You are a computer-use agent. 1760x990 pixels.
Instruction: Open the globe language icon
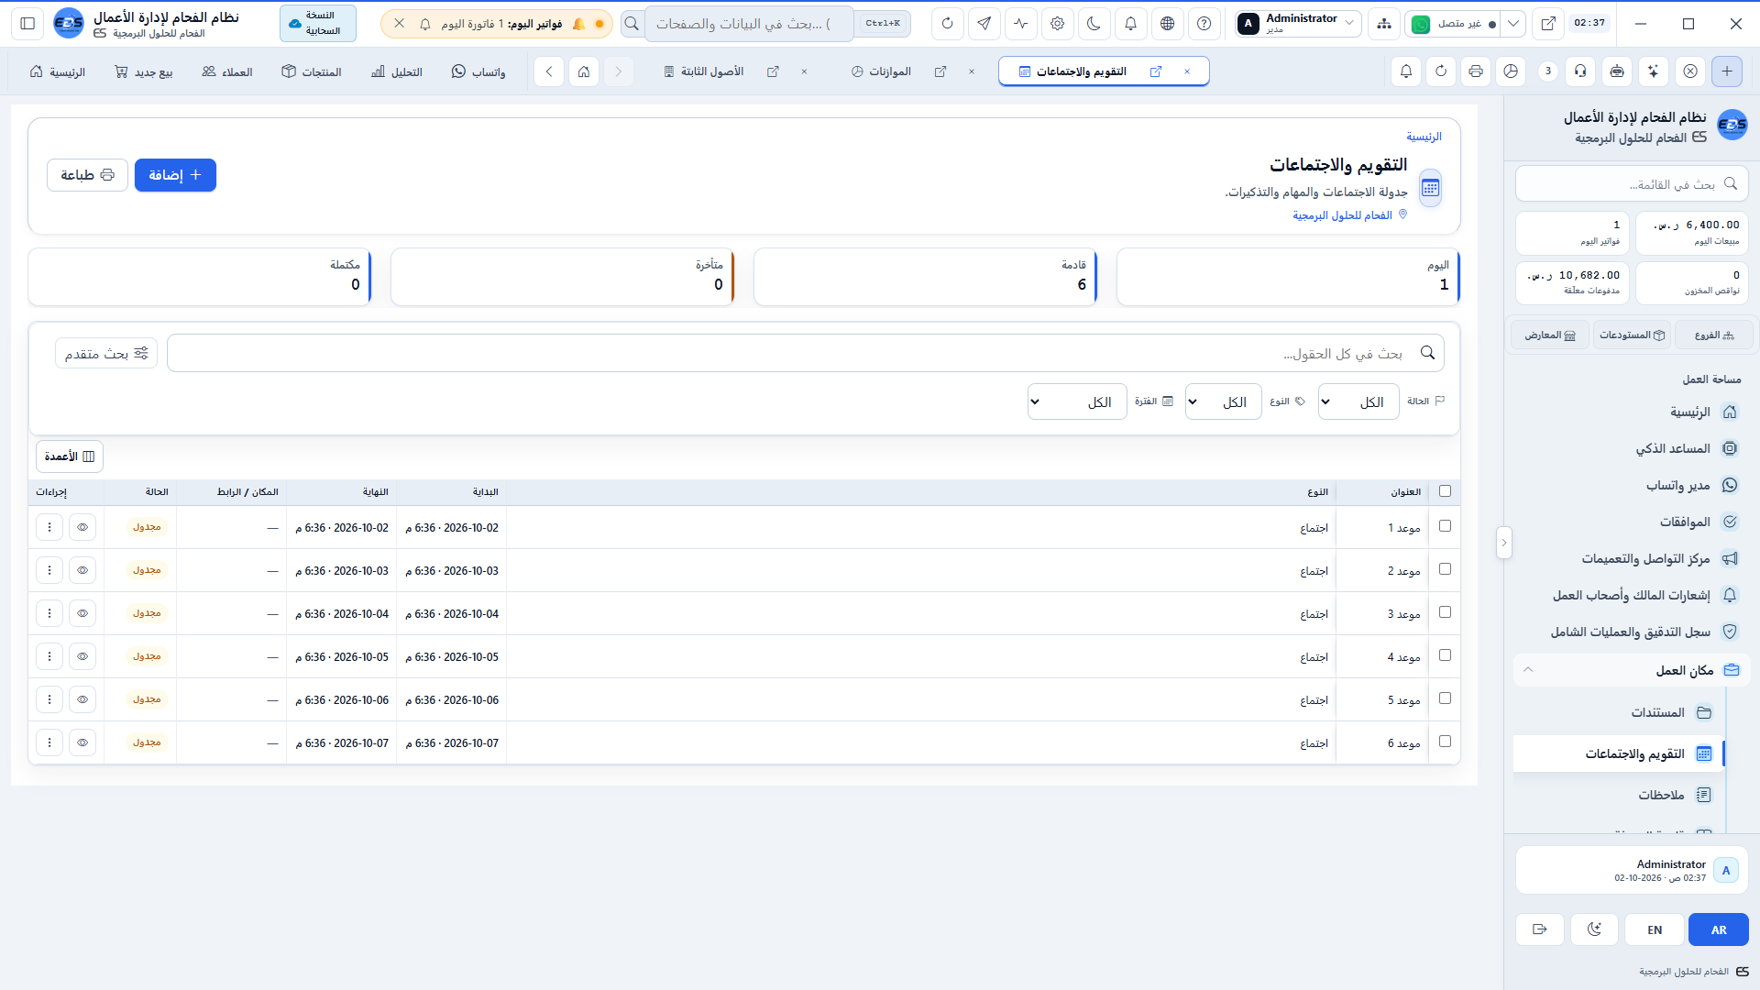(1167, 24)
